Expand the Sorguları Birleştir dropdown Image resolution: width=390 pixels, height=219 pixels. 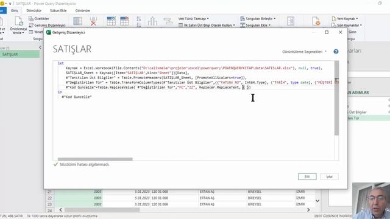pos(258,19)
